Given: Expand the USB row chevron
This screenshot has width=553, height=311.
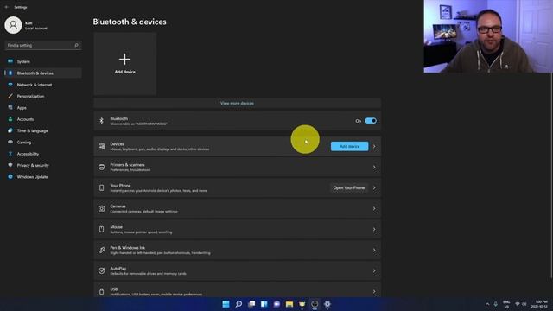Looking at the screenshot, I should [x=374, y=292].
